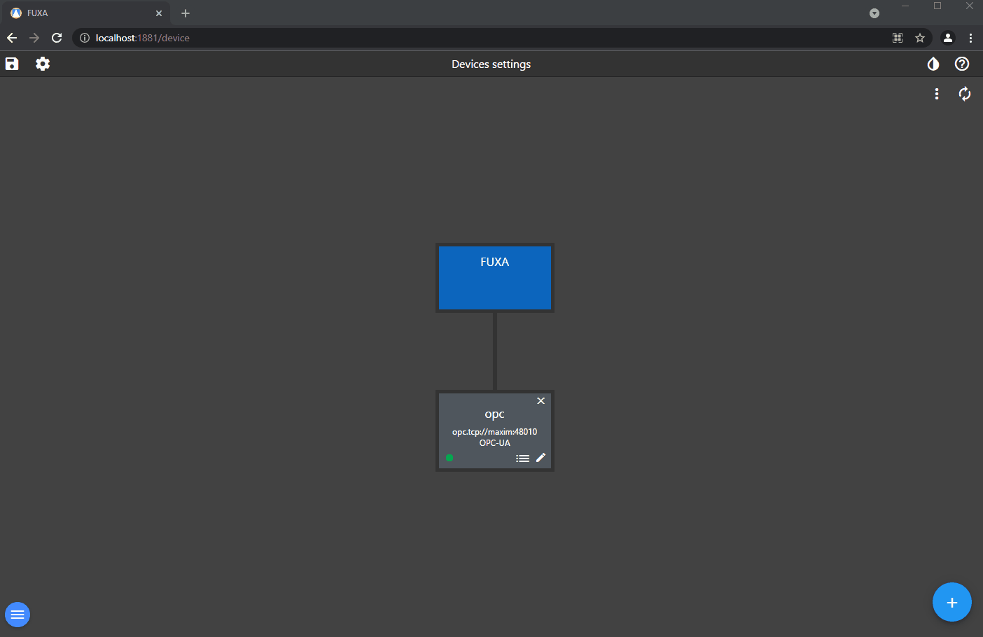Click the save project icon
983x637 pixels.
pos(12,64)
